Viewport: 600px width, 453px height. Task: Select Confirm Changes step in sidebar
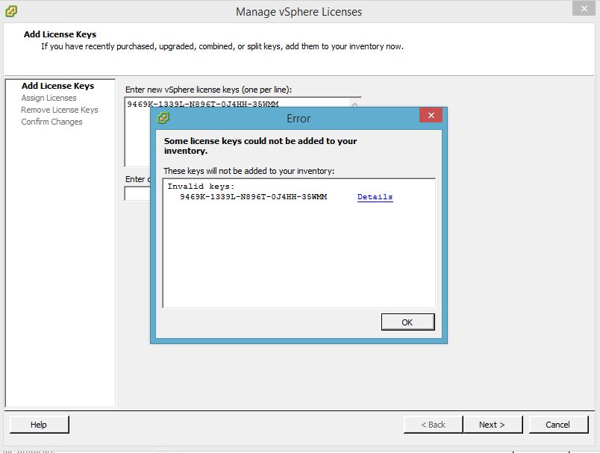tap(51, 122)
